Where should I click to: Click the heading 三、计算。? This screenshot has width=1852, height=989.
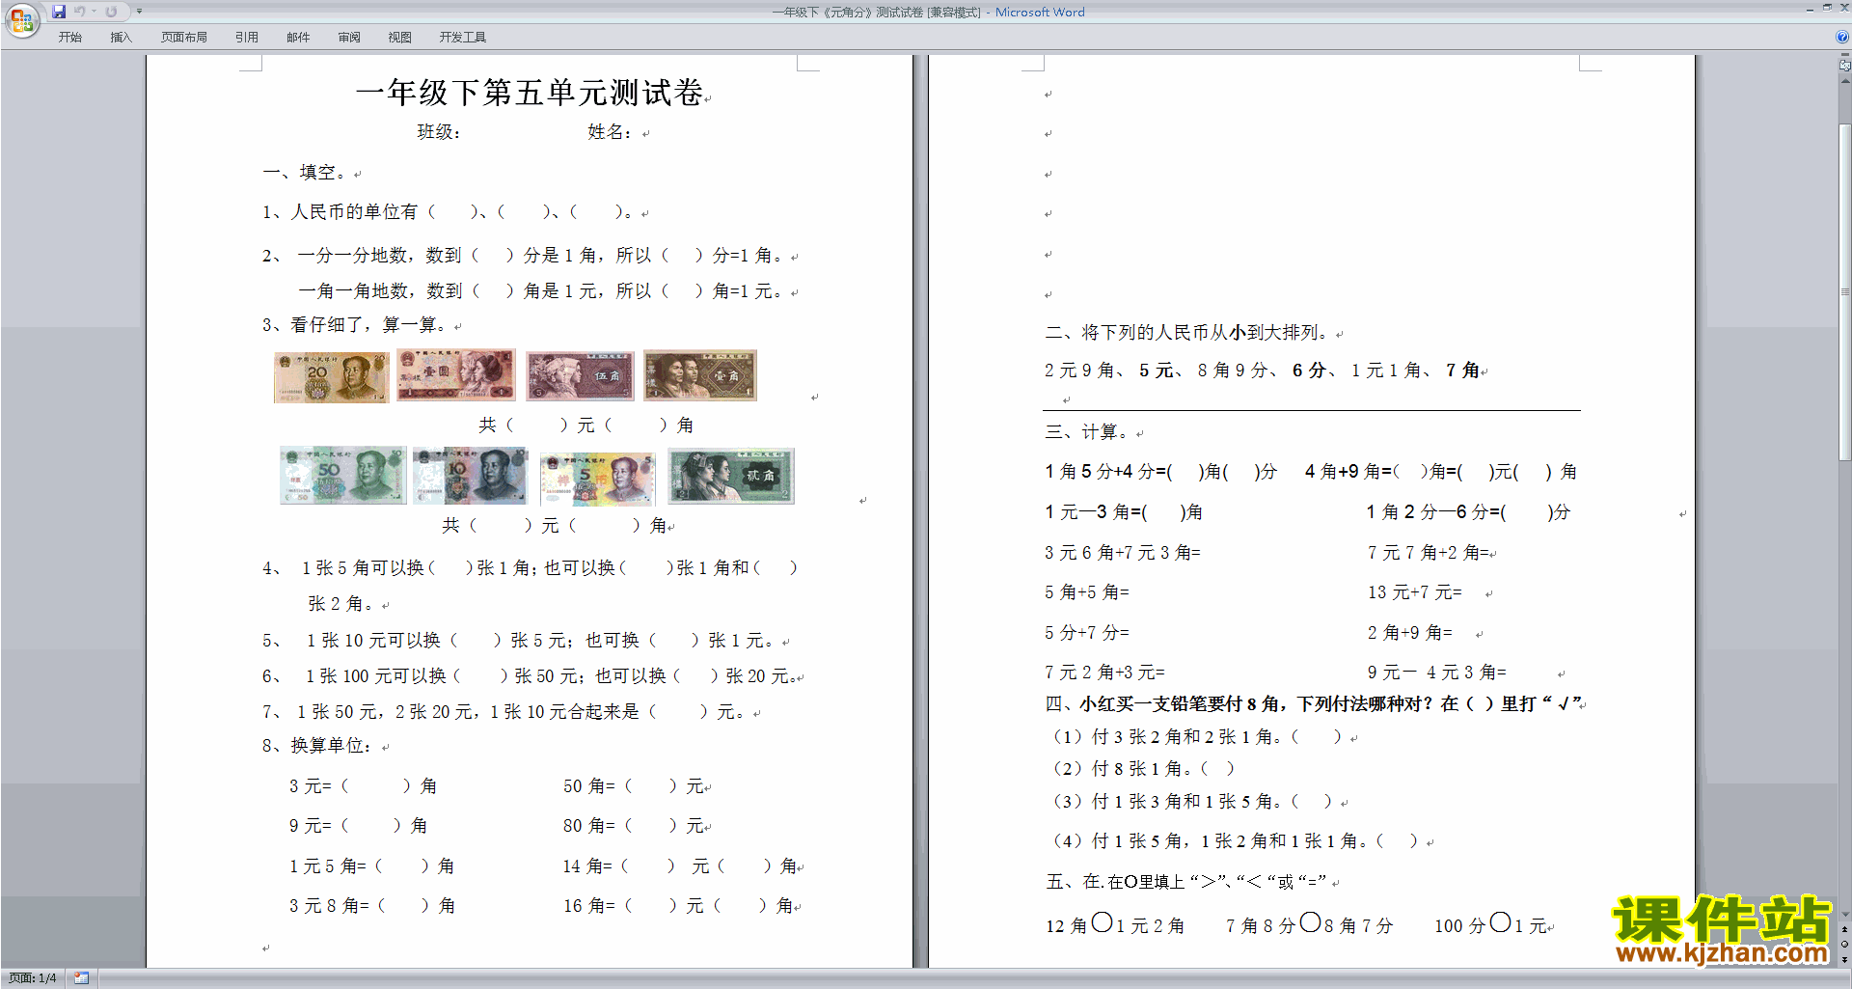click(x=1087, y=432)
